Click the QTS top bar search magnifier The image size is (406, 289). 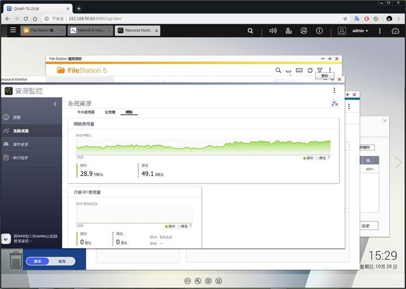pyautogui.click(x=250, y=31)
